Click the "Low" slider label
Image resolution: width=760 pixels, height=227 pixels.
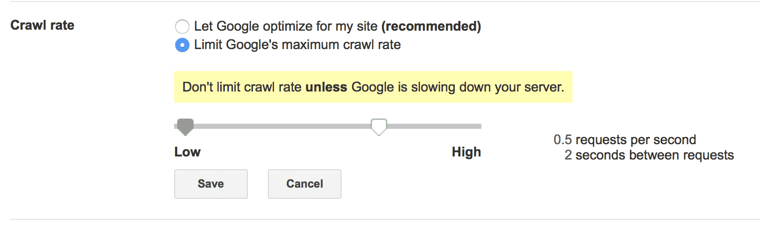pos(187,152)
